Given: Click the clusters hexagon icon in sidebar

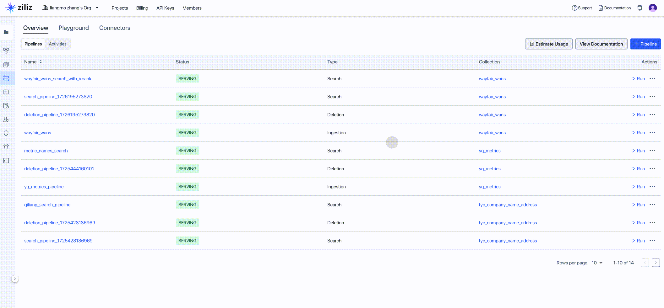Looking at the screenshot, I should 6,50.
